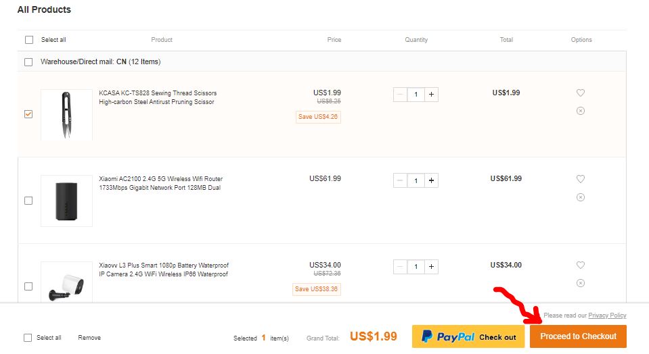Increase Xiaovv camera quantity with plus
The image size is (649, 354).
(x=431, y=267)
